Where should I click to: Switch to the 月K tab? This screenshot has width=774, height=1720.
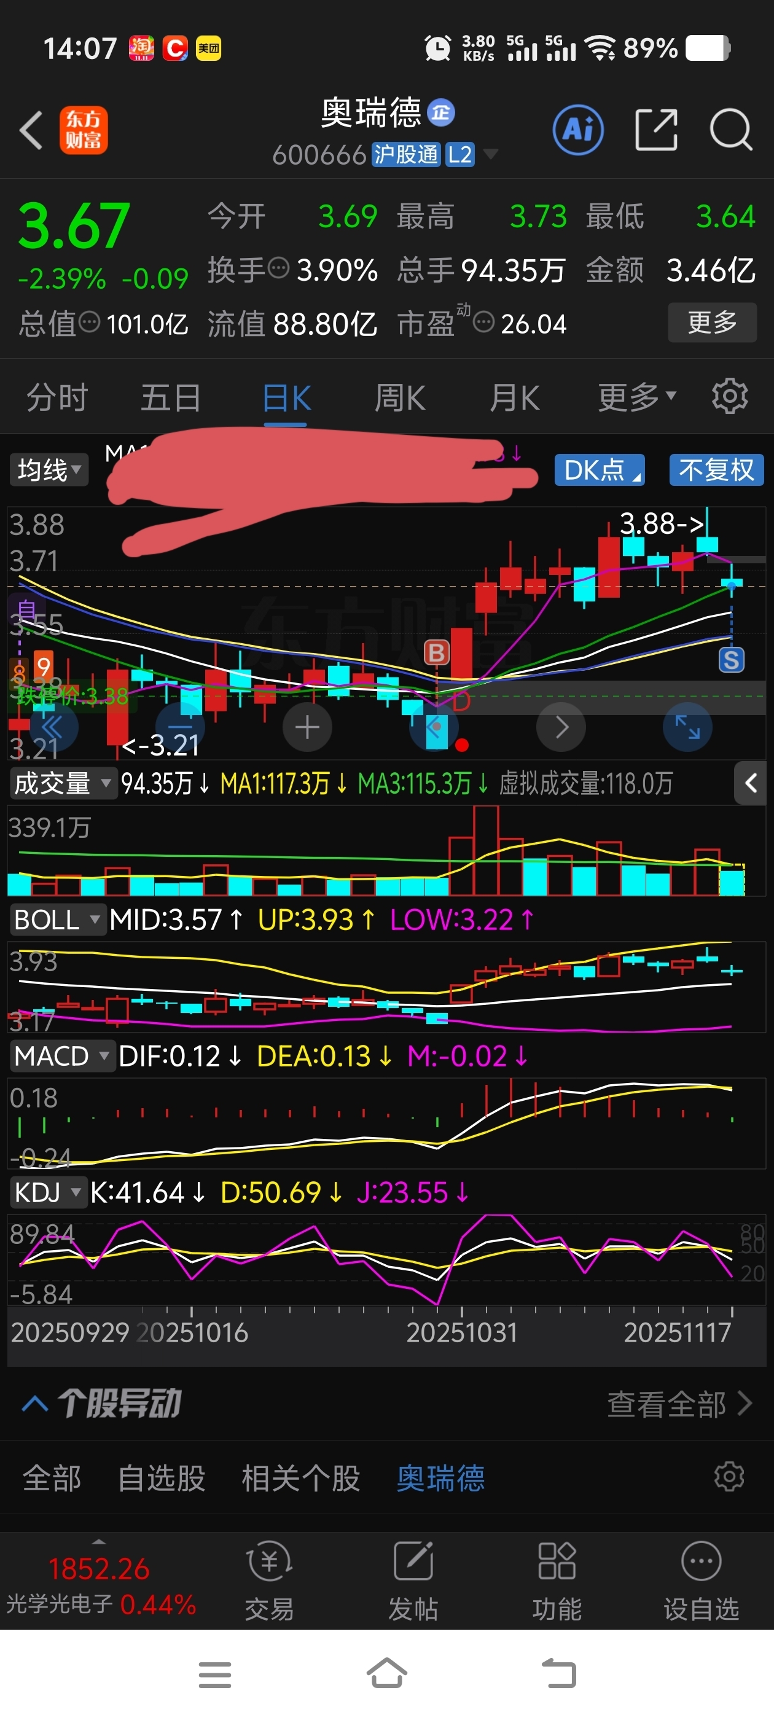tap(514, 398)
